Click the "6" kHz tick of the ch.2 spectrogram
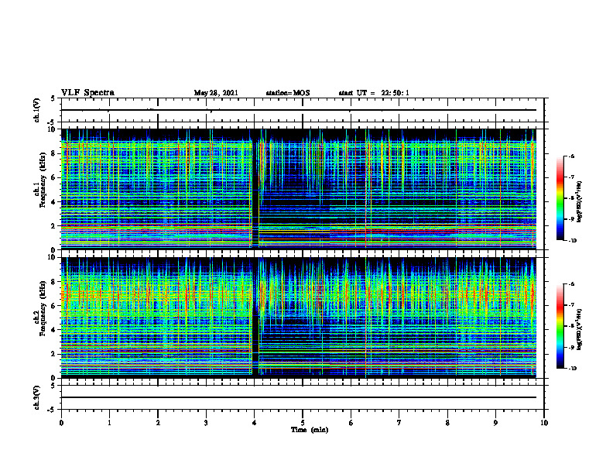The height and width of the screenshot is (474, 613). 53,306
